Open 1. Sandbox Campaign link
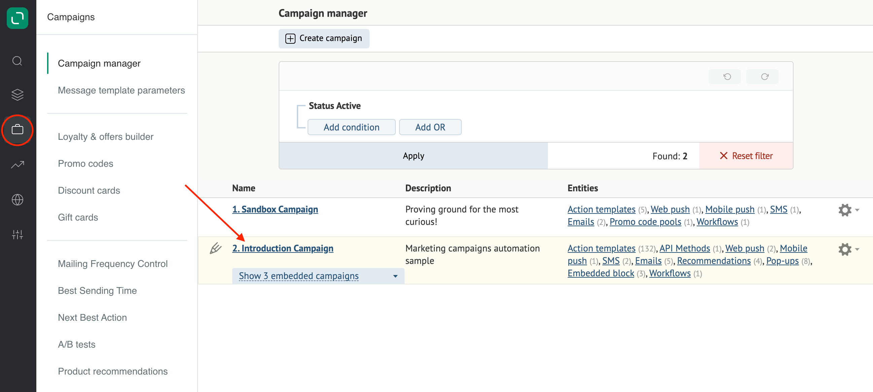This screenshot has height=392, width=873. click(275, 209)
